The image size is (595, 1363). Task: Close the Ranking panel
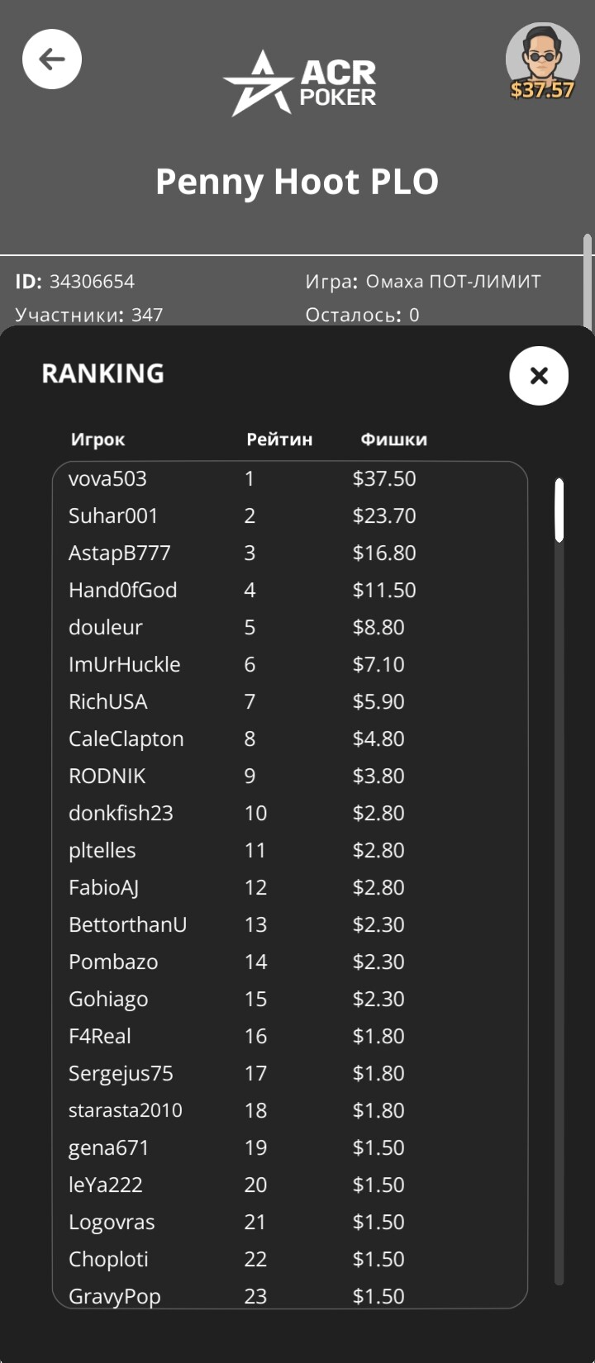(539, 376)
